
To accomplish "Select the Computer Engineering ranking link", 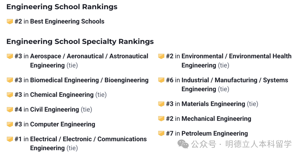I will coord(63,124).
